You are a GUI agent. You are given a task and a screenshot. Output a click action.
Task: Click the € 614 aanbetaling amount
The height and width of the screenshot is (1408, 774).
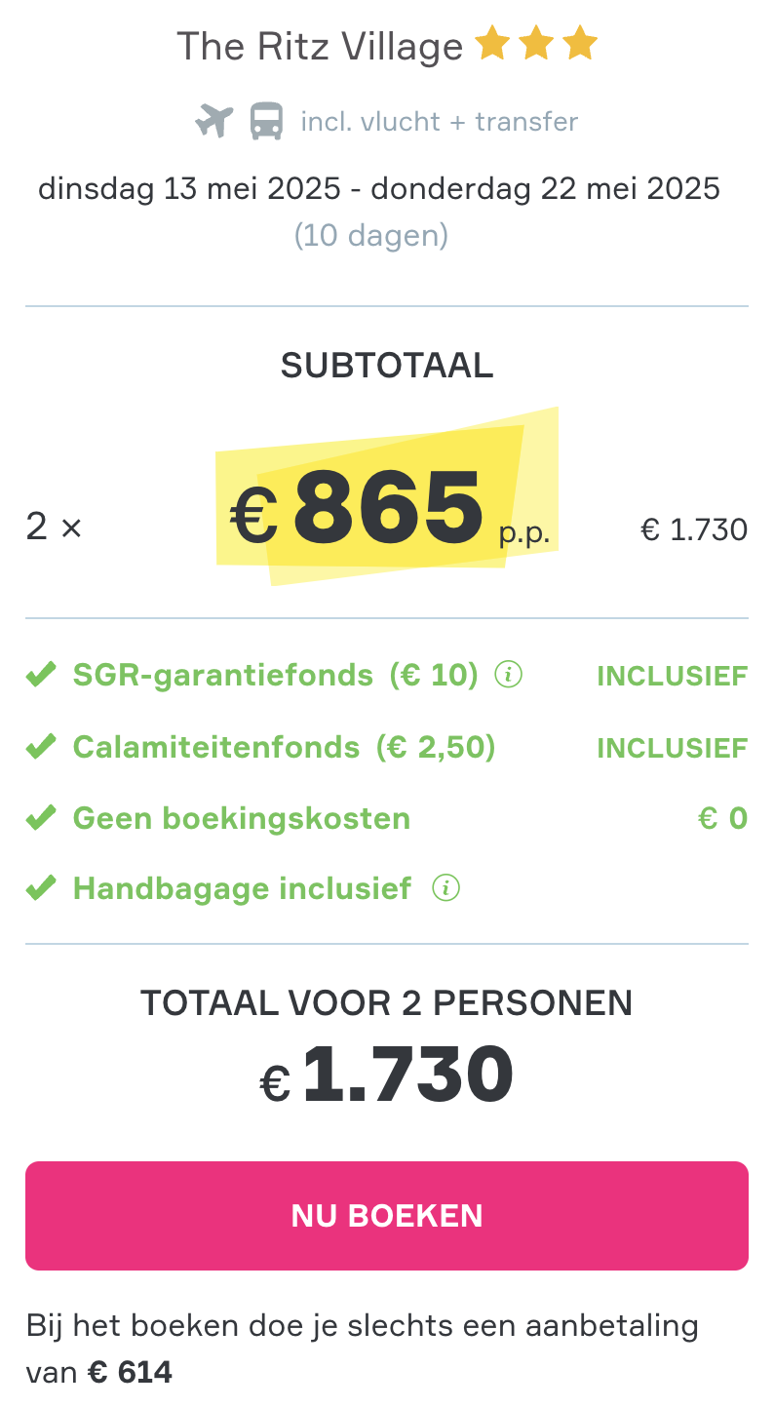tap(131, 1373)
